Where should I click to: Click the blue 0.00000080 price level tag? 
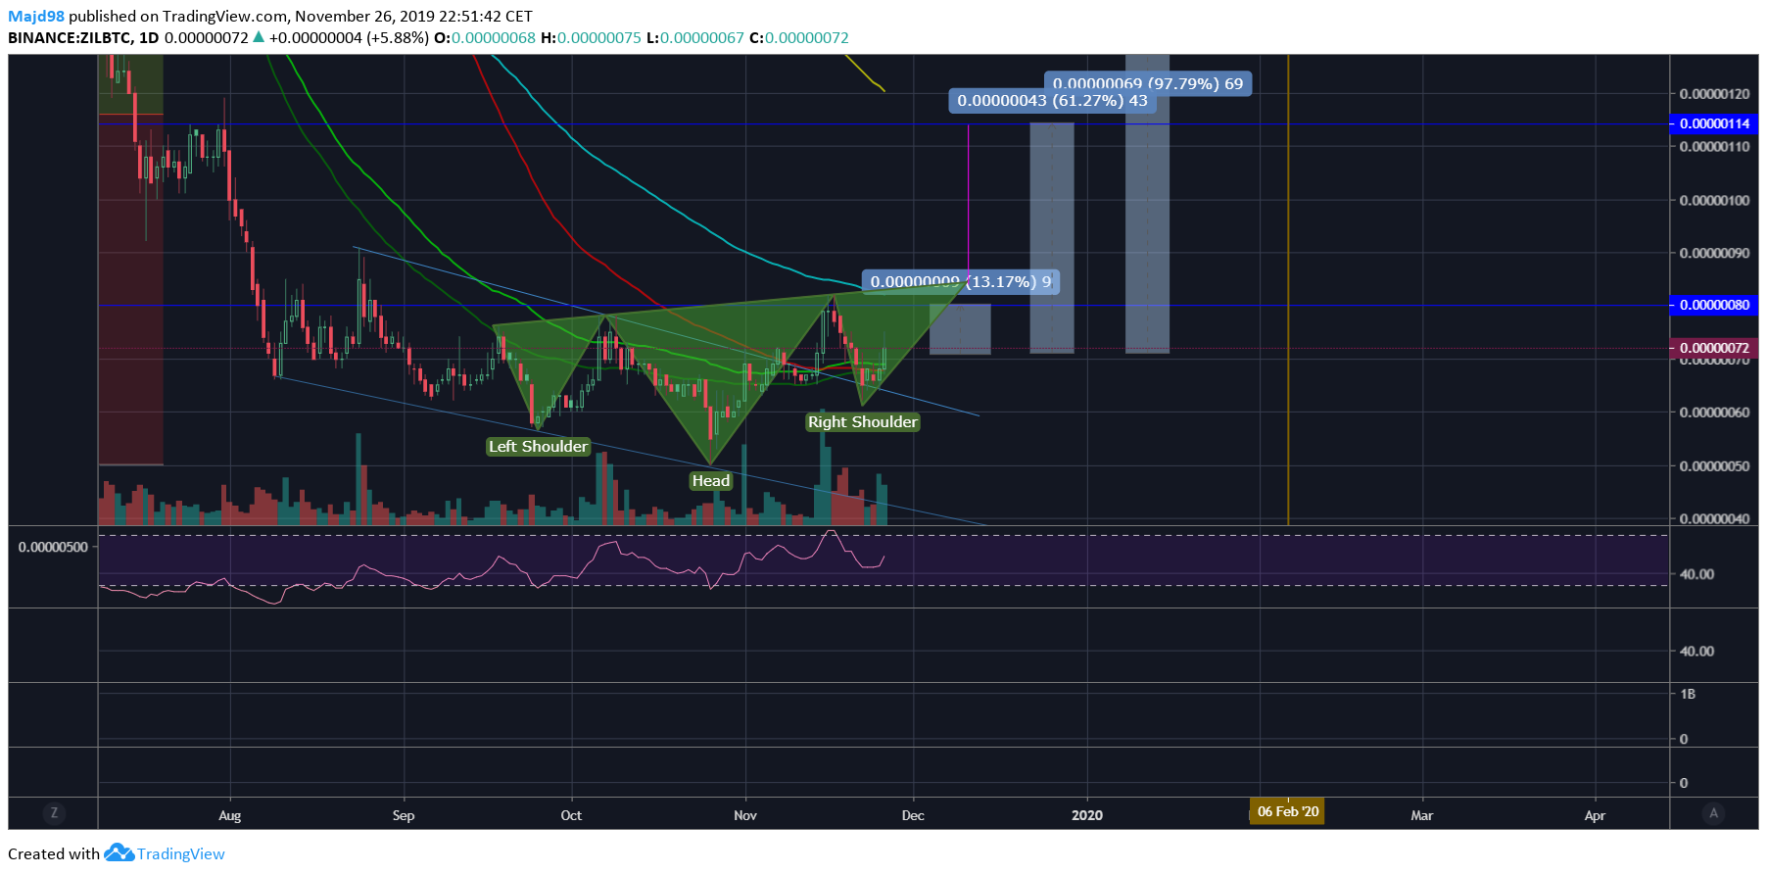1714,305
